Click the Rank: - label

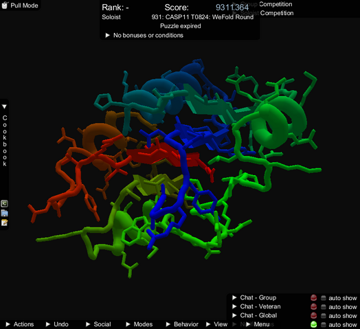click(x=115, y=8)
